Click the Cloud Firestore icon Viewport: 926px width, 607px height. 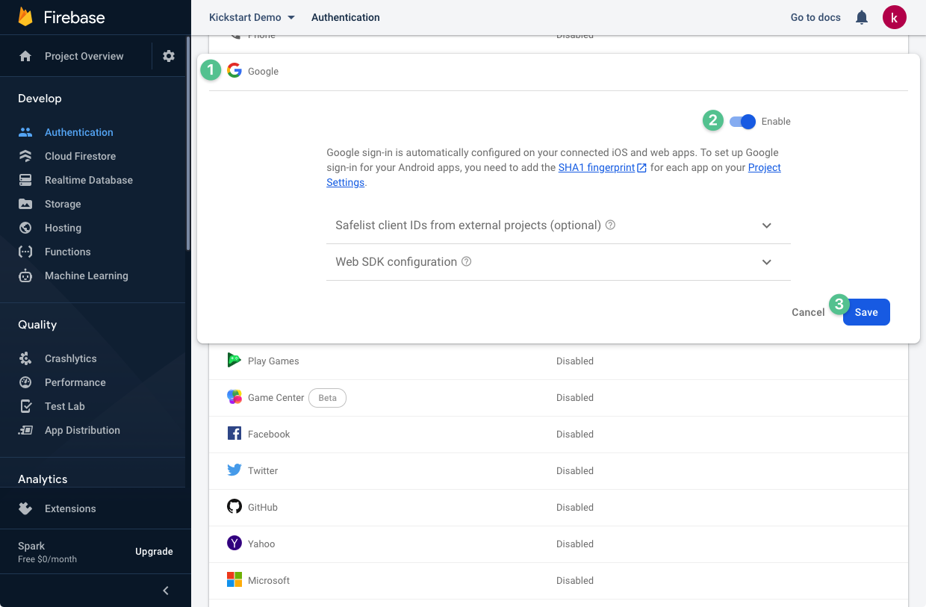point(25,156)
